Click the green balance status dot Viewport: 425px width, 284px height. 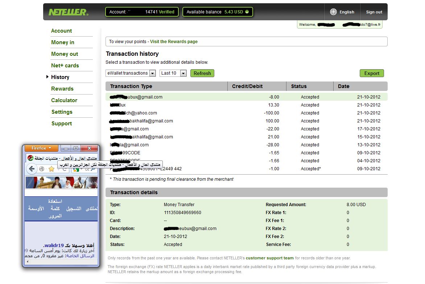[x=247, y=12]
